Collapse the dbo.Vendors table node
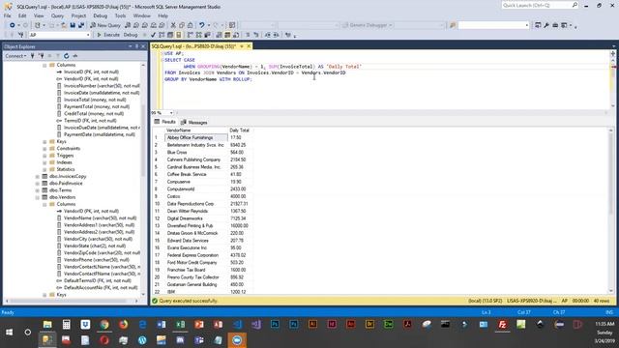The height and width of the screenshot is (348, 619). (x=38, y=197)
